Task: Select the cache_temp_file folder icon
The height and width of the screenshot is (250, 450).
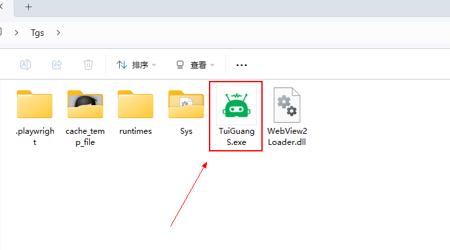Action: pos(85,104)
